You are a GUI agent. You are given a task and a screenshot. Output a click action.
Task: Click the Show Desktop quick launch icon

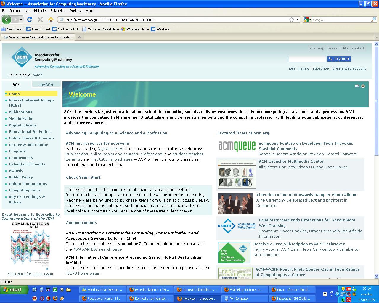[34, 290]
